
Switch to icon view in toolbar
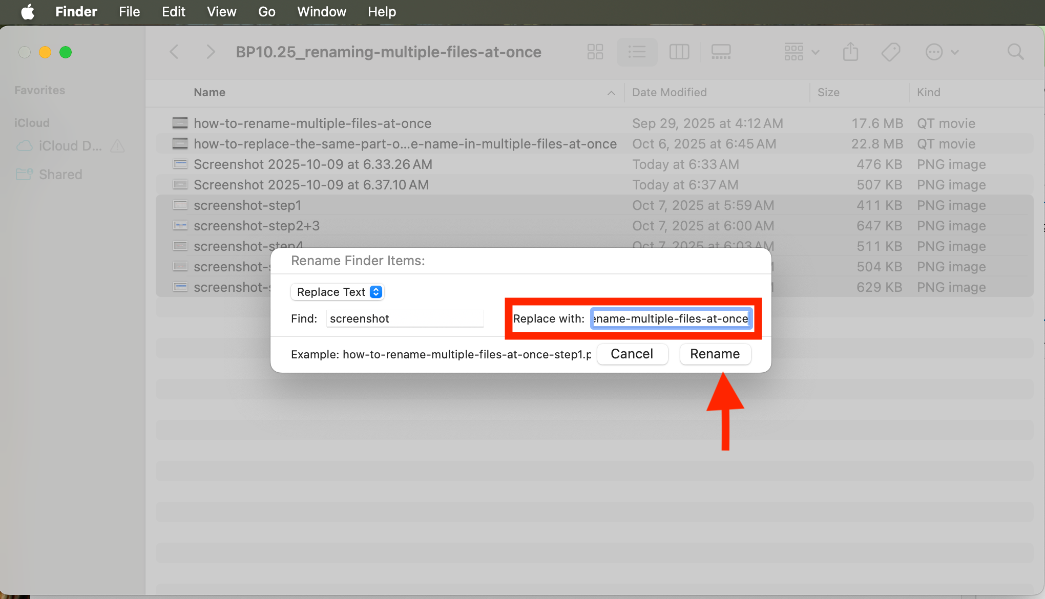tap(595, 52)
